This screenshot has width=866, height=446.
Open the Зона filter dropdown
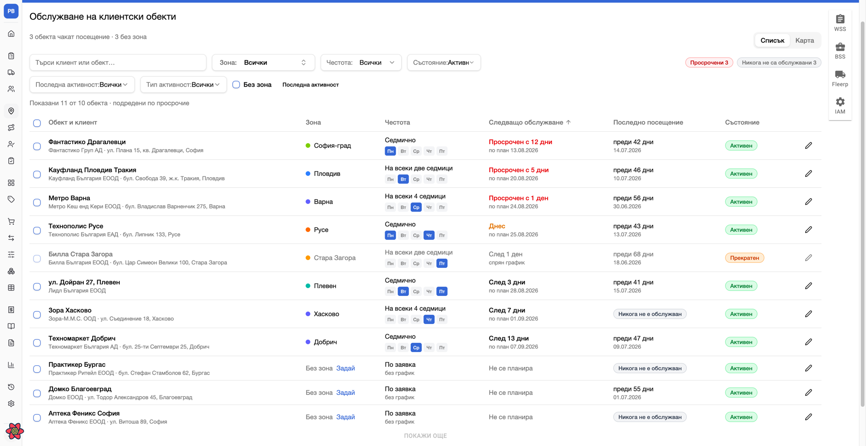263,63
